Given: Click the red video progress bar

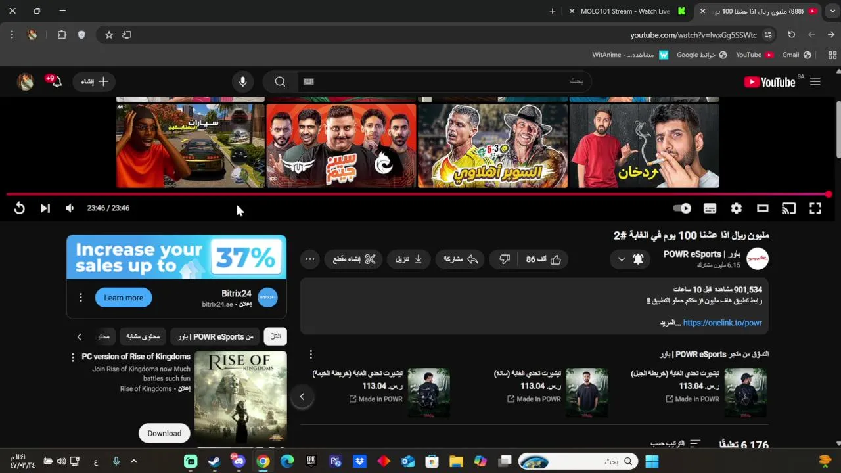Looking at the screenshot, I should pyautogui.click(x=418, y=194).
